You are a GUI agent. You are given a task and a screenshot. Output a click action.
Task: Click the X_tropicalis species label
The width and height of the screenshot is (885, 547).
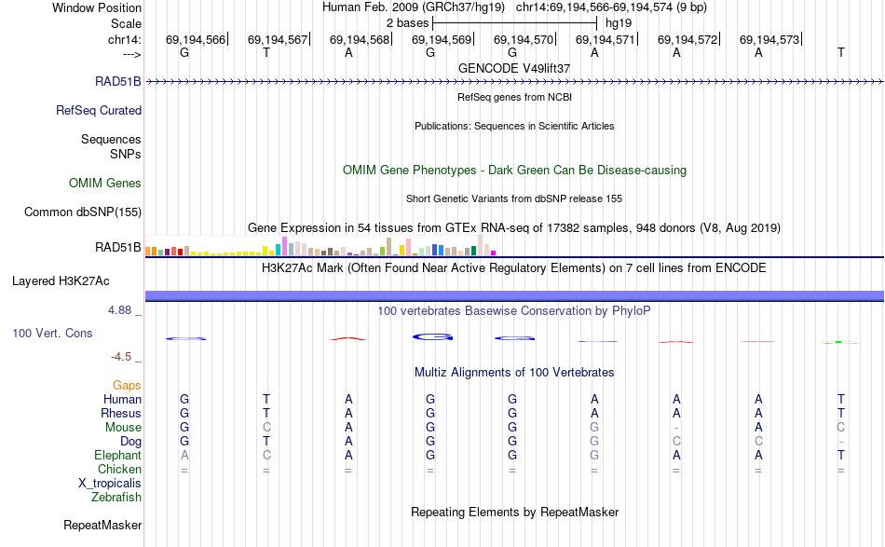point(110,484)
